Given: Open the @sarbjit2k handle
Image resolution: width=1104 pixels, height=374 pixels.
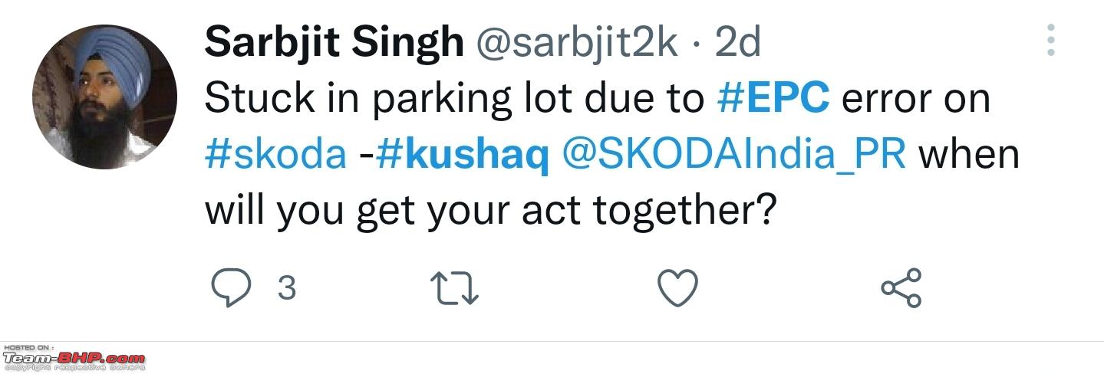Looking at the screenshot, I should (577, 44).
